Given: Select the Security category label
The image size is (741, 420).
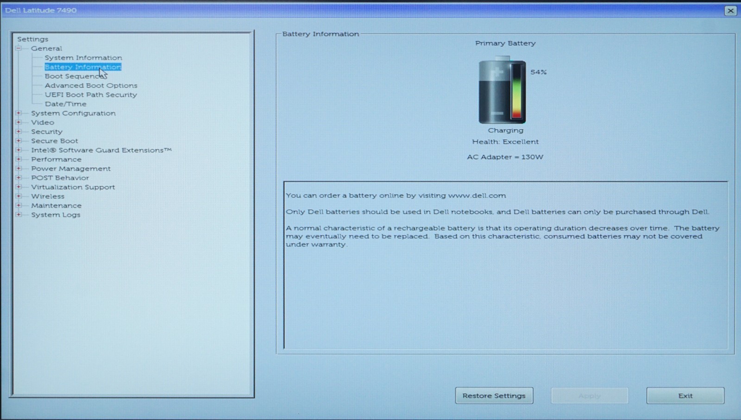Looking at the screenshot, I should [x=46, y=132].
